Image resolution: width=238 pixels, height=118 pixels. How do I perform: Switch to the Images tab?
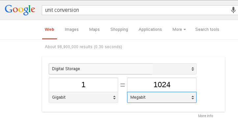72,29
